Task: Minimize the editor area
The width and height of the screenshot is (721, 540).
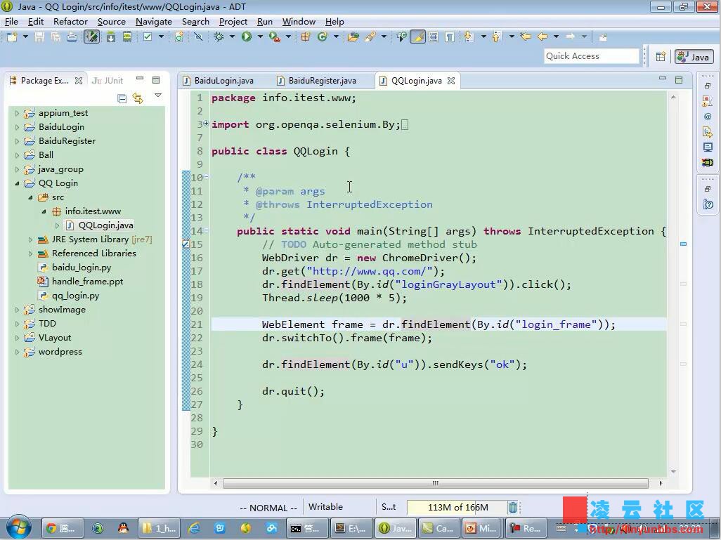Action: 663,79
